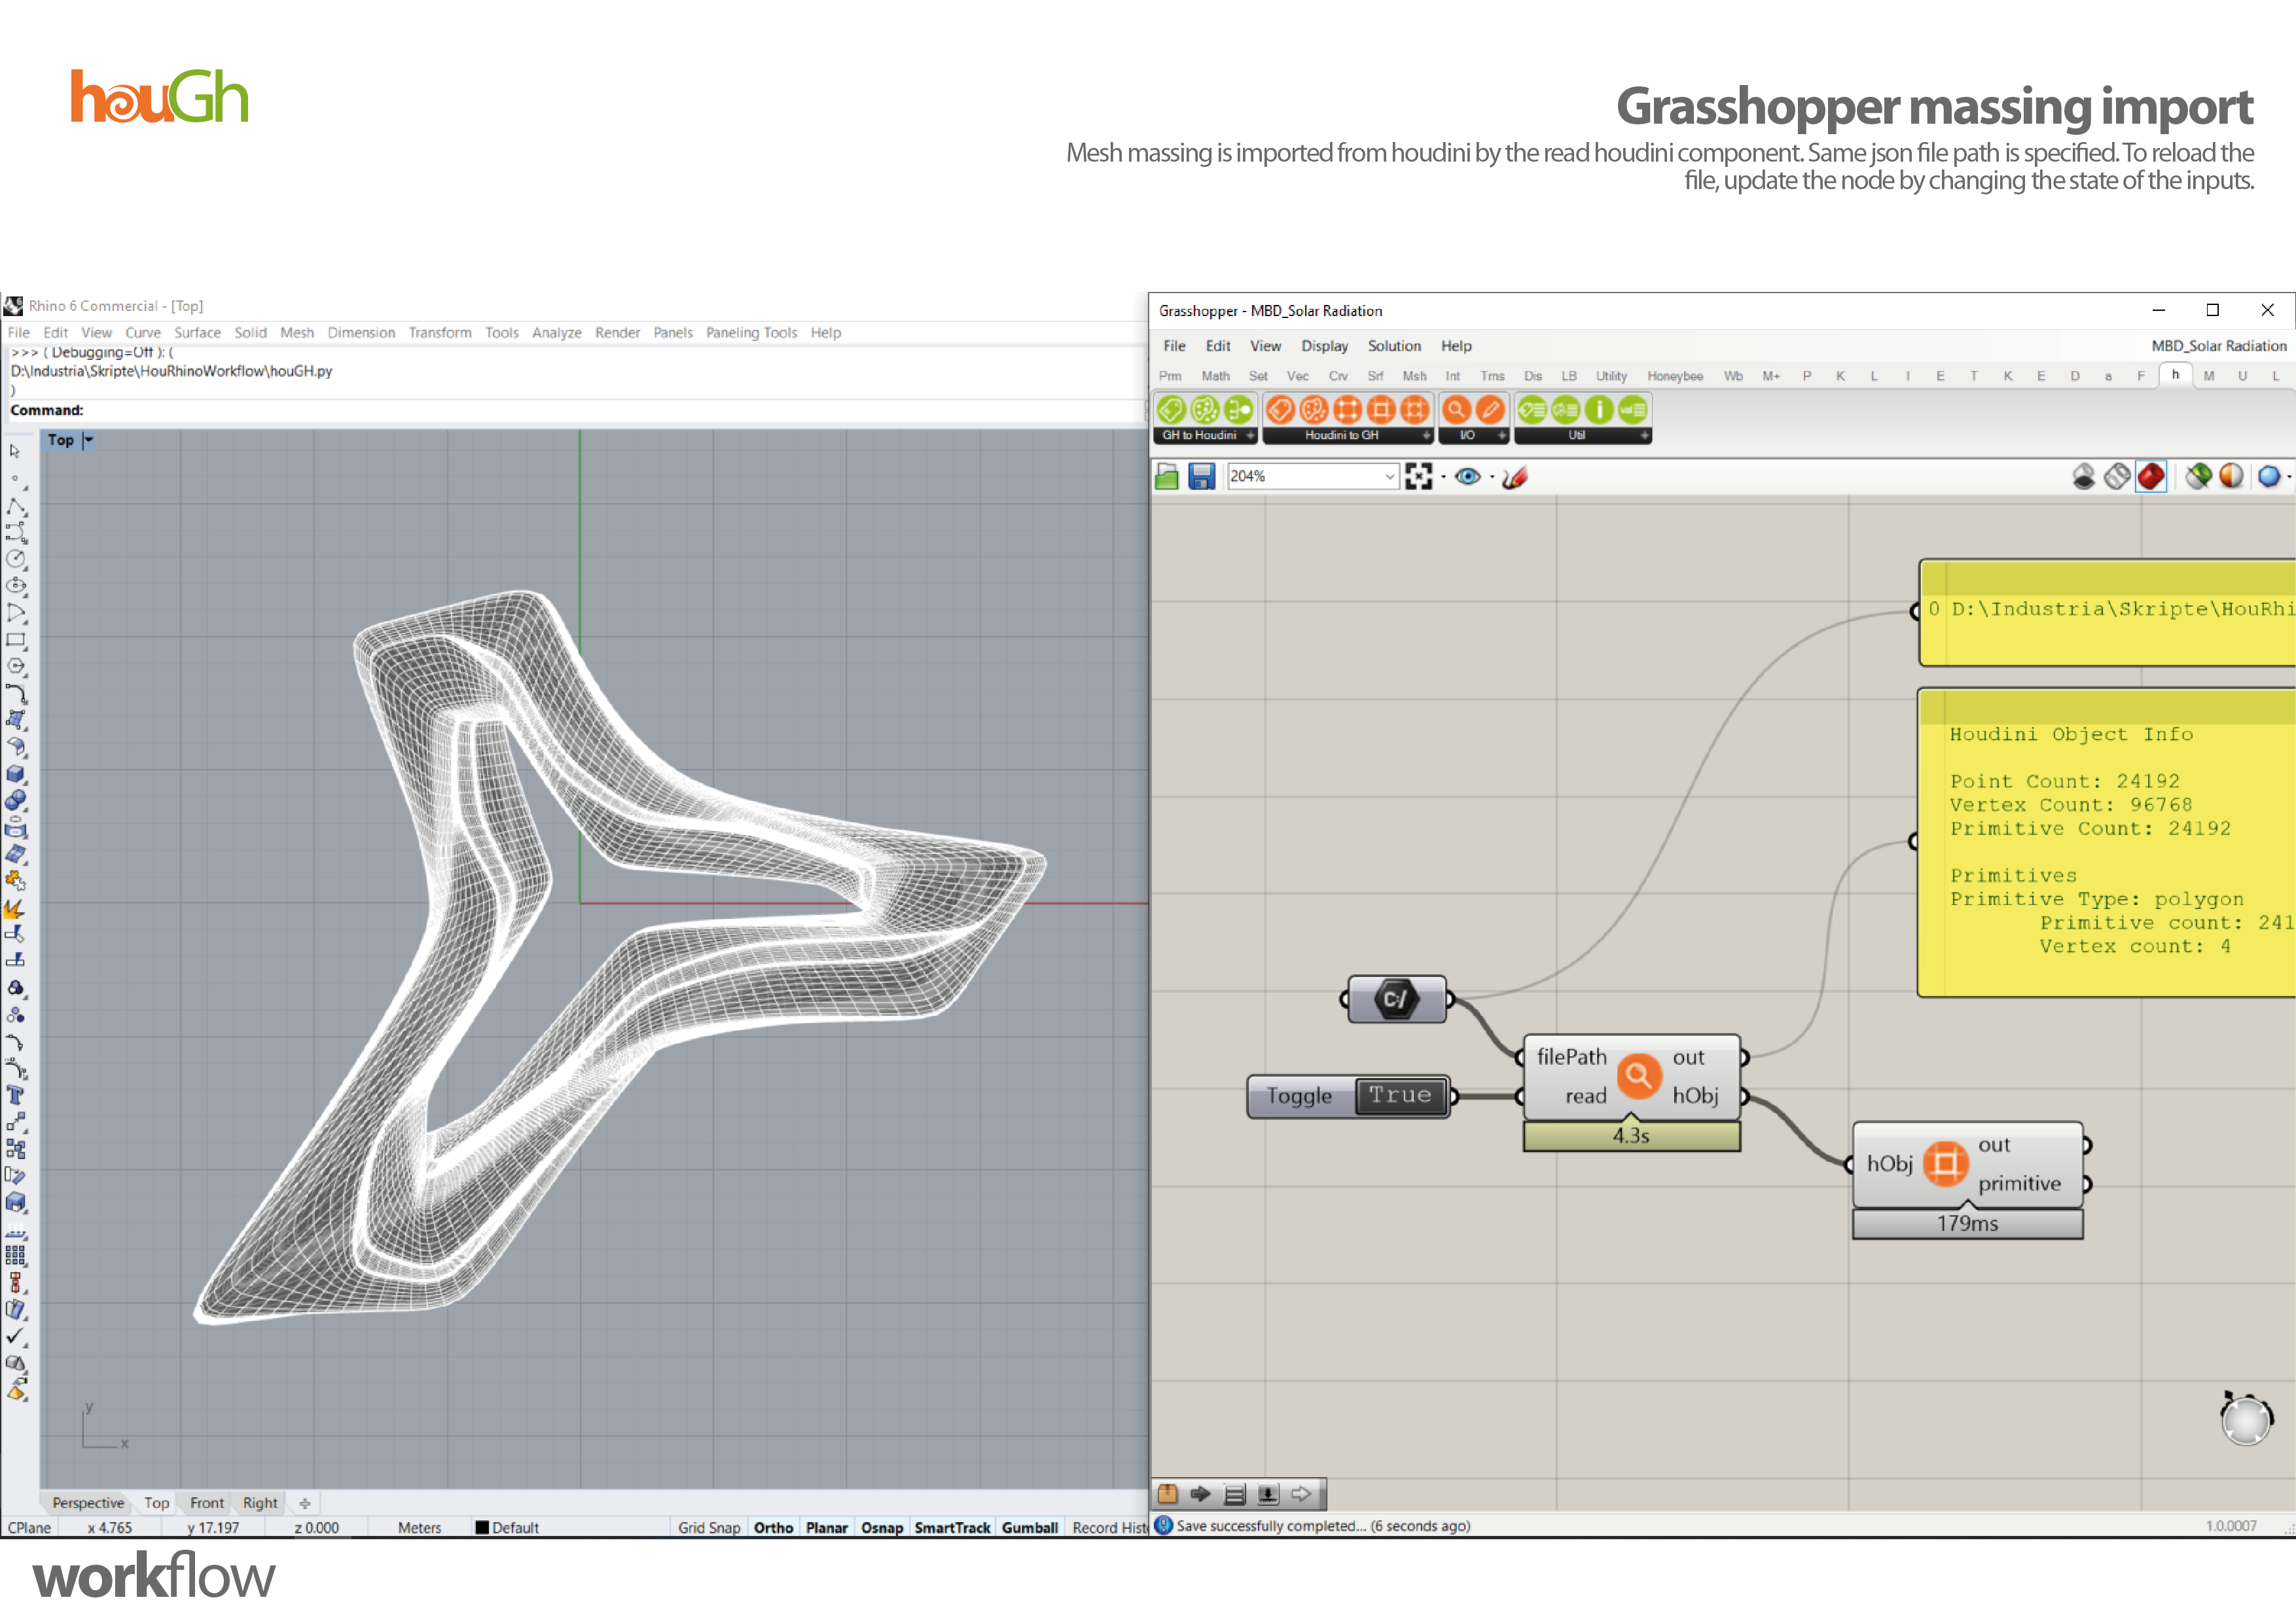2296x1623 pixels.
Task: Toggle Ortho mode in Rhino status bar
Action: [x=773, y=1527]
